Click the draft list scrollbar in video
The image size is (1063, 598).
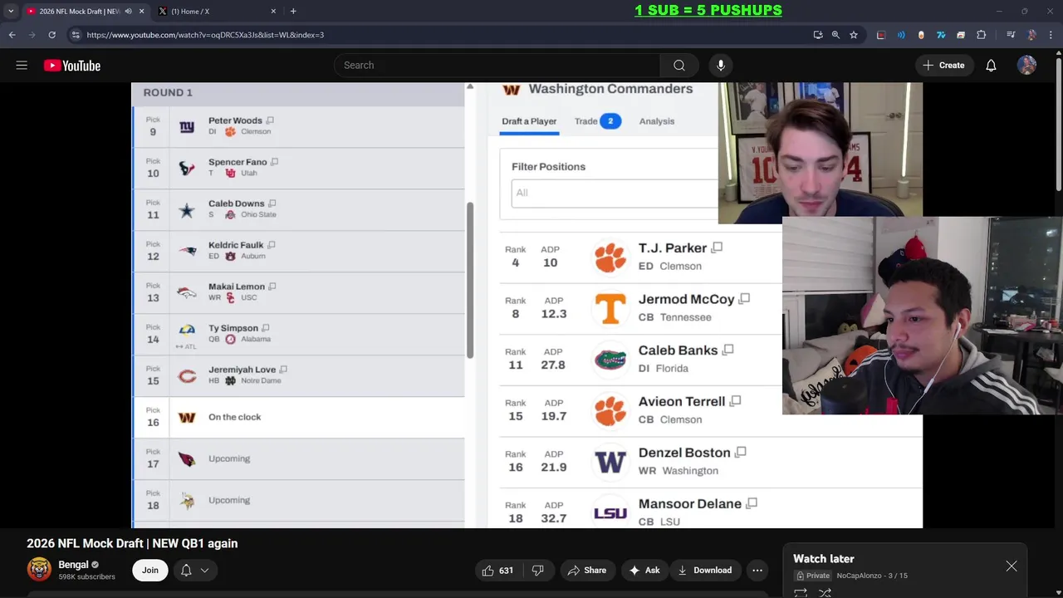click(469, 279)
